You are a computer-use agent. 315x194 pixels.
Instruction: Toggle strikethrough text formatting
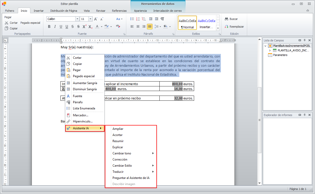73,27
